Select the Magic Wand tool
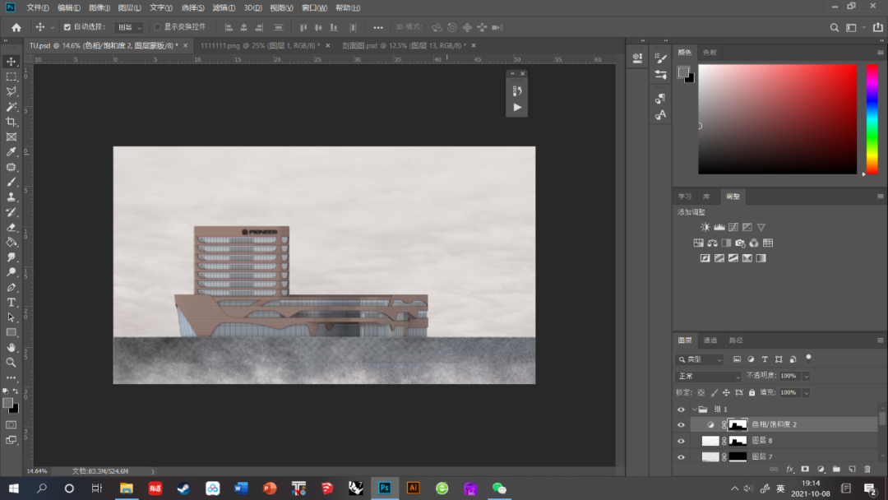The image size is (888, 500). point(12,106)
